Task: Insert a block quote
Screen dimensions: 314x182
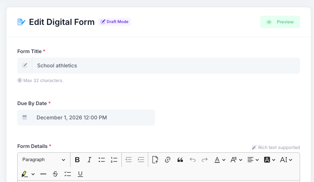Action: coord(180,160)
